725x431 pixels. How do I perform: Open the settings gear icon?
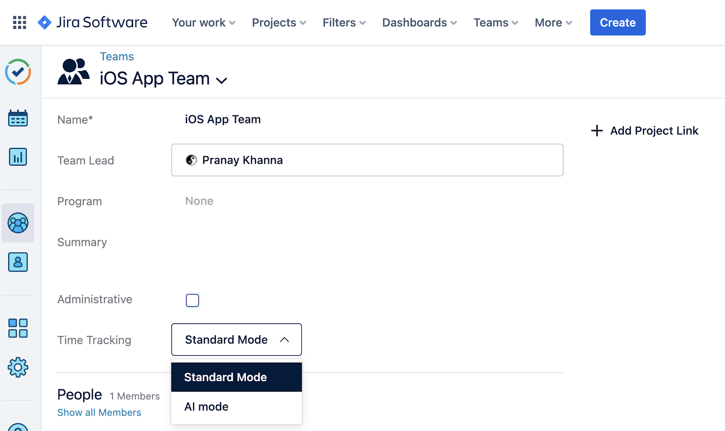click(x=18, y=367)
